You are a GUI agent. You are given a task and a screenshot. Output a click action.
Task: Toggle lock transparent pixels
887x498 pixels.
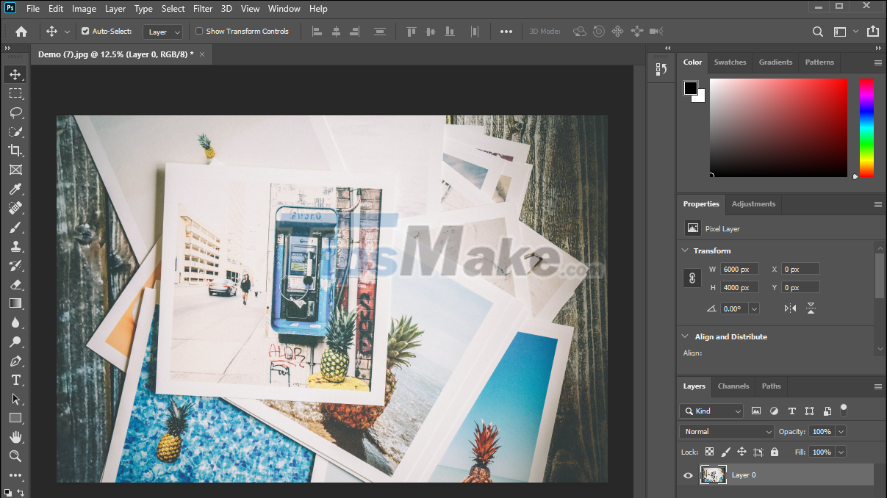coord(709,452)
